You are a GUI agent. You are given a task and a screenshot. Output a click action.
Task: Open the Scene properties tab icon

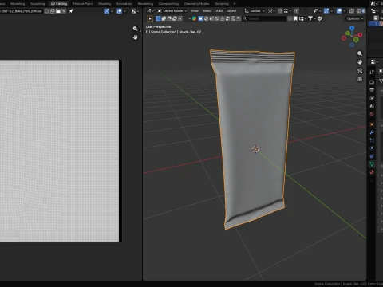coord(372,106)
